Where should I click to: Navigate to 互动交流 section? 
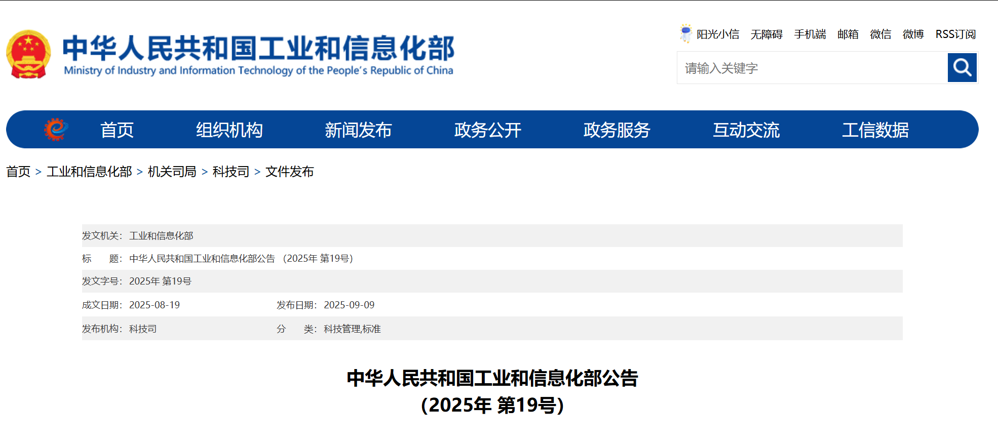coord(746,130)
